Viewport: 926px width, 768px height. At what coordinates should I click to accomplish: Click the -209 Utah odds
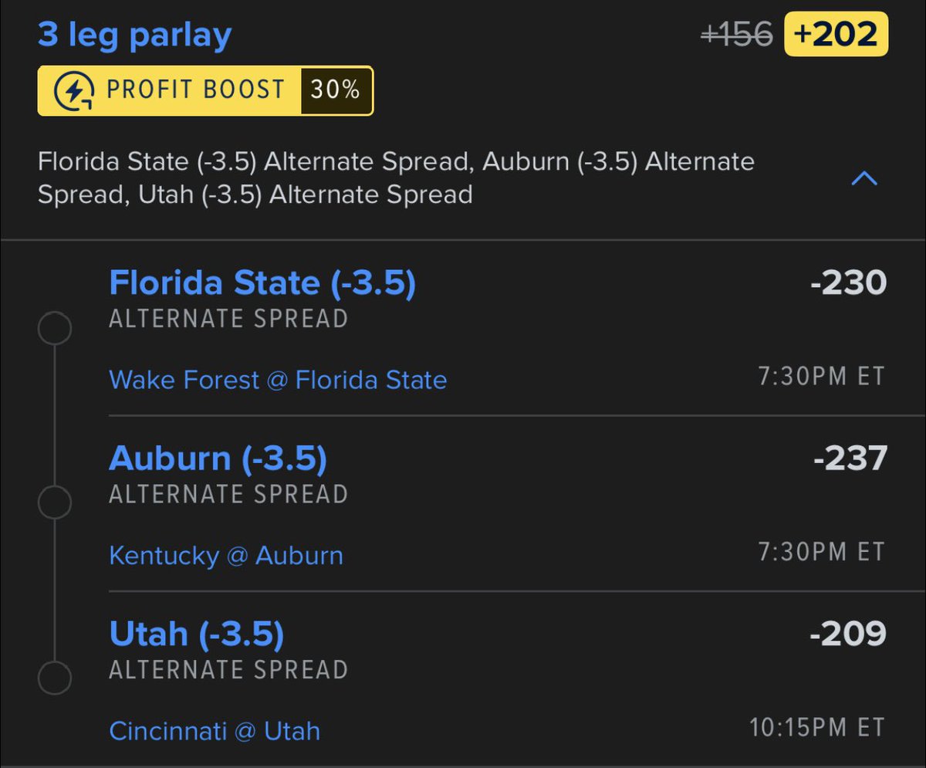click(848, 634)
